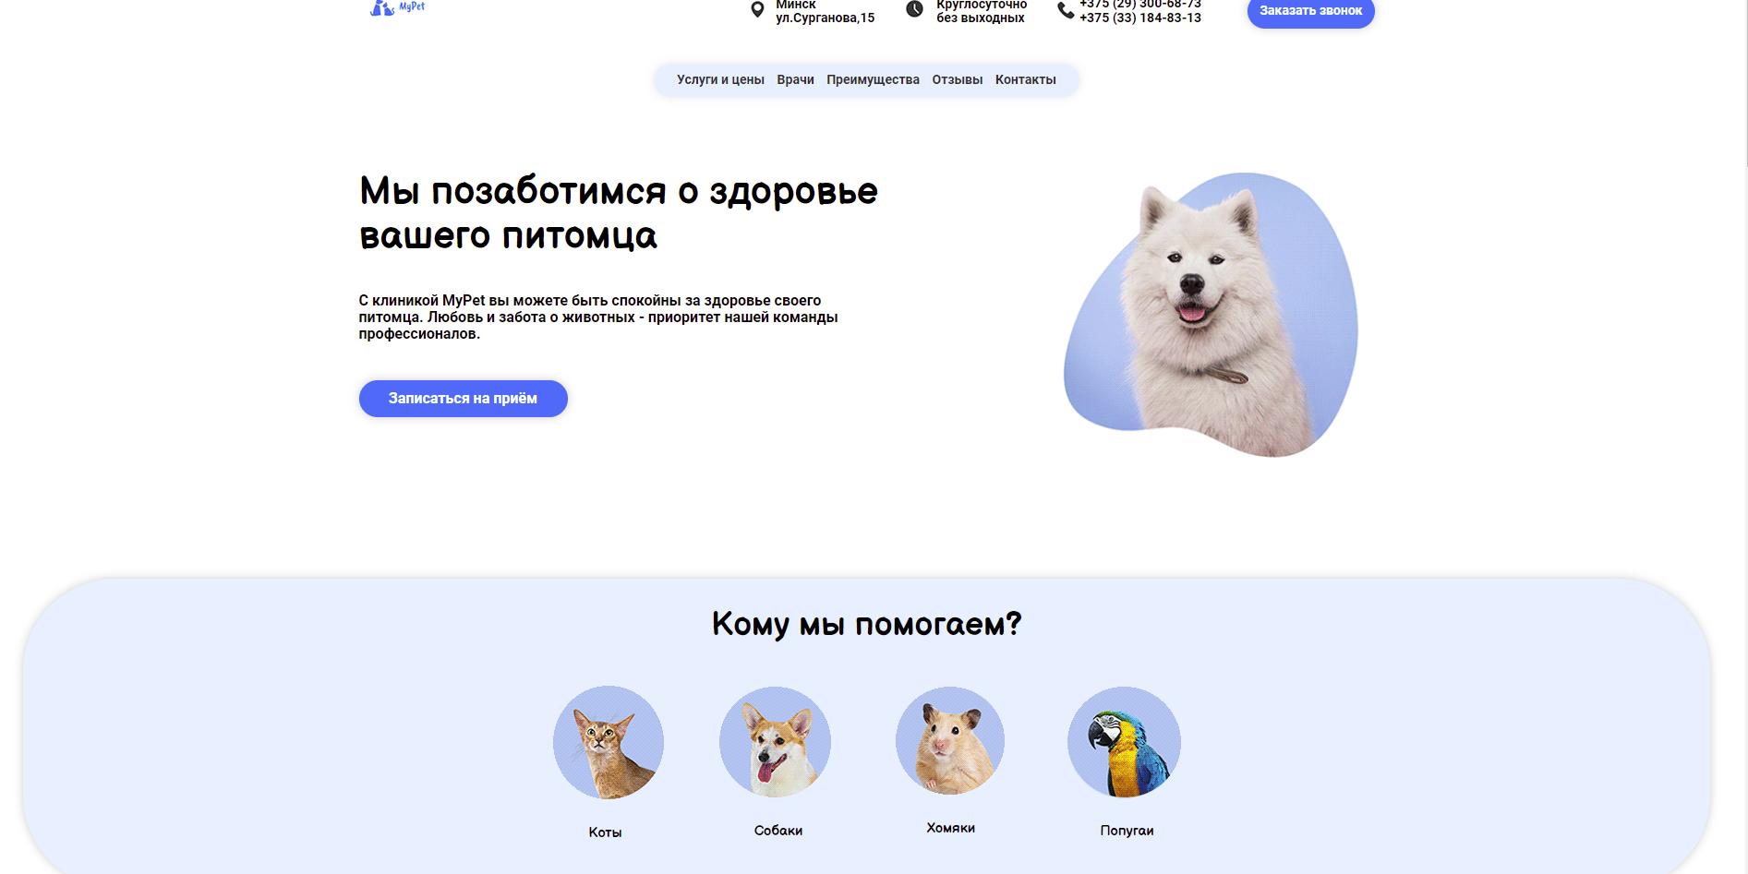The height and width of the screenshot is (874, 1748).
Task: Select the parrot image circle
Action: pyautogui.click(x=1124, y=742)
